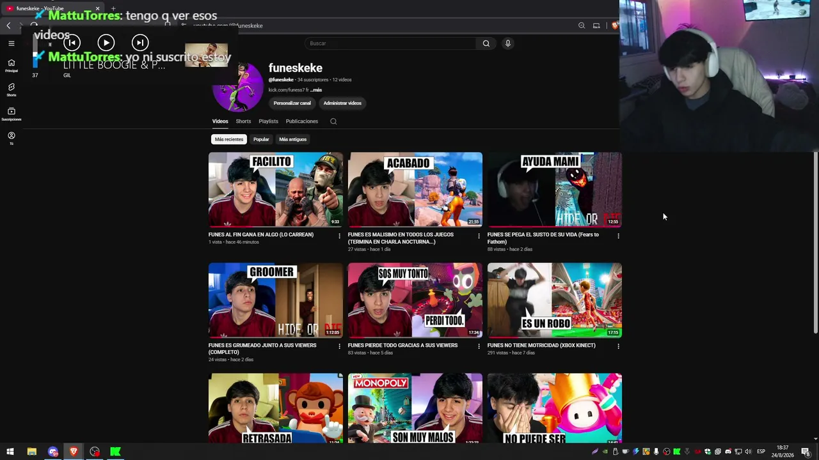Open the Kick app taskbar icon

coord(116,452)
